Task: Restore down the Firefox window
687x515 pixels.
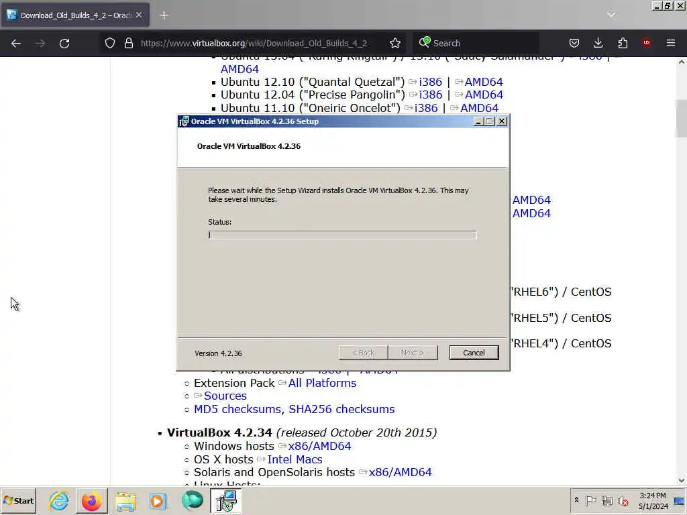Action: (x=668, y=5)
